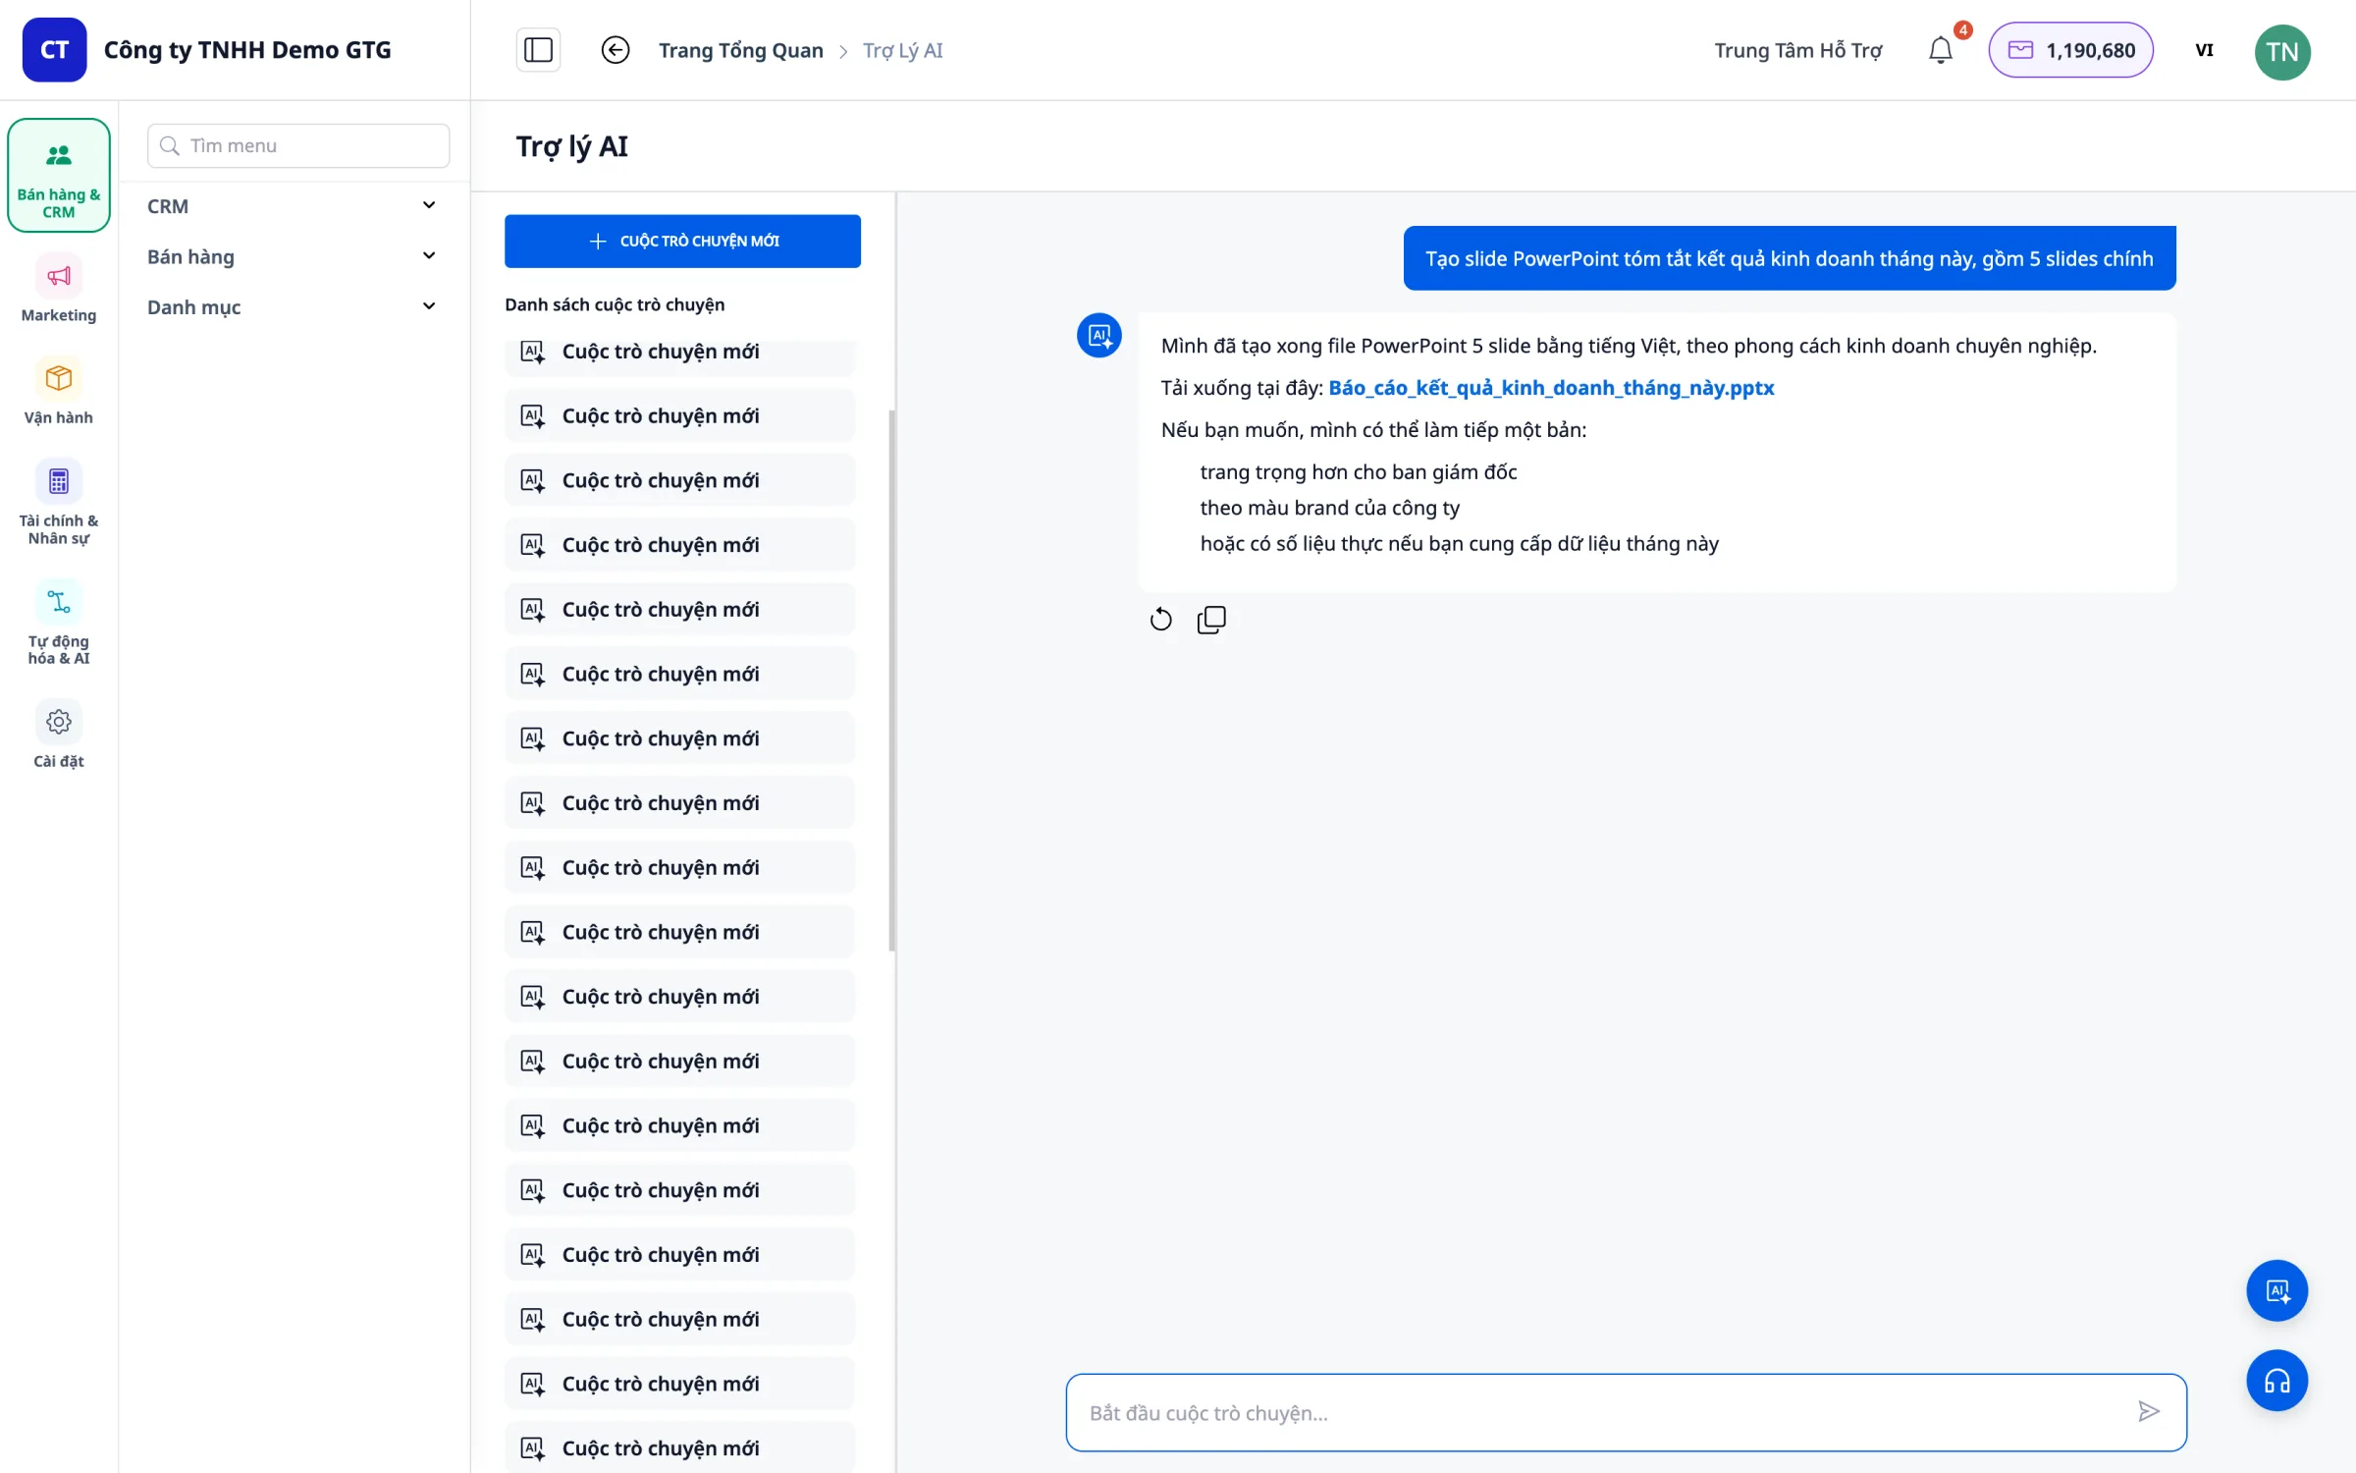Open the floating headset support button

point(2276,1382)
